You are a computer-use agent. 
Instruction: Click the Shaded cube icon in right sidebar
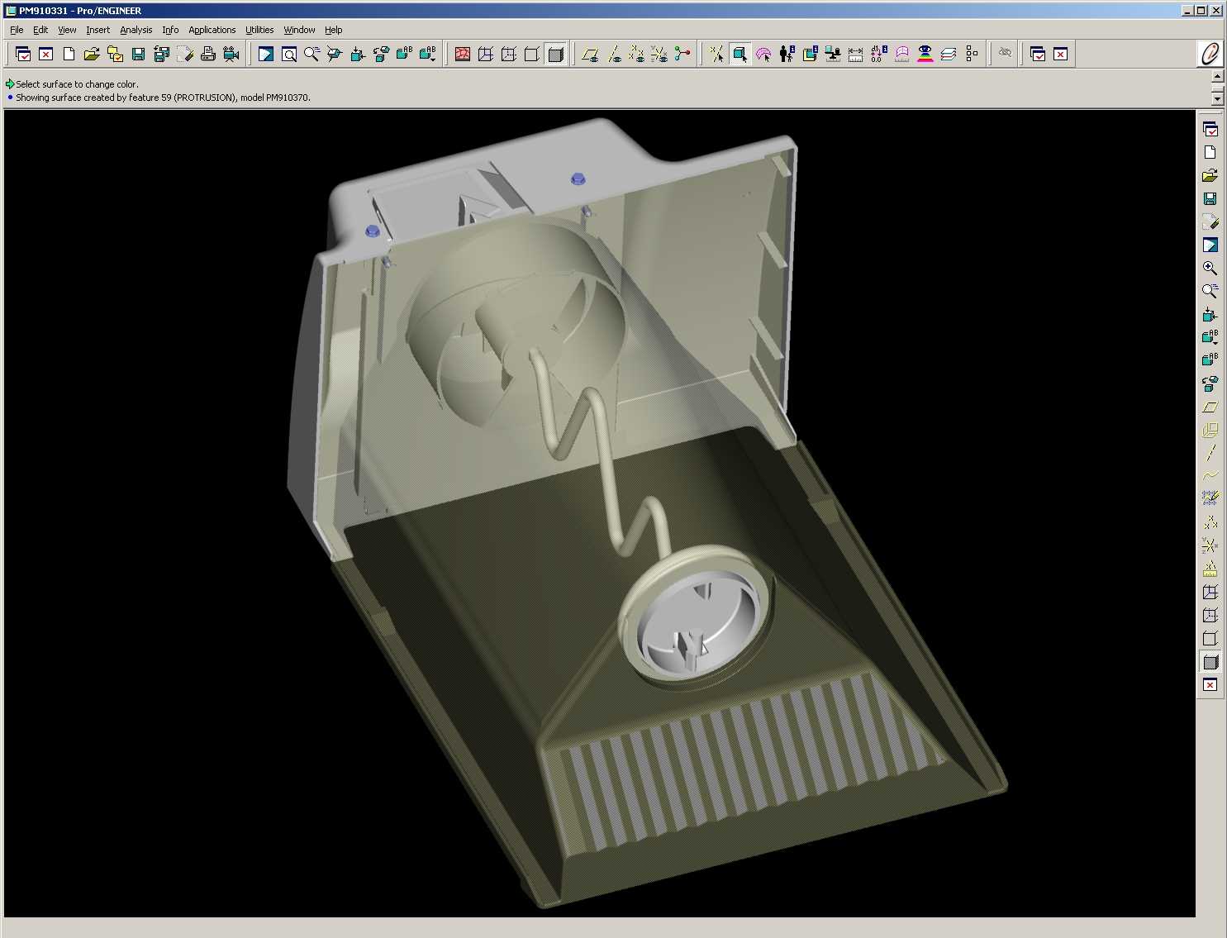pos(1210,662)
